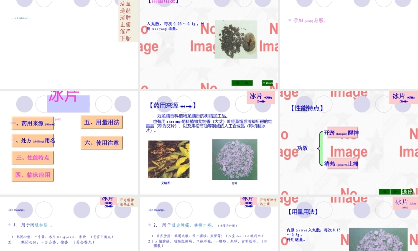Click the 三、性能特点 pink button
This screenshot has height=251, width=418.
tap(33, 158)
